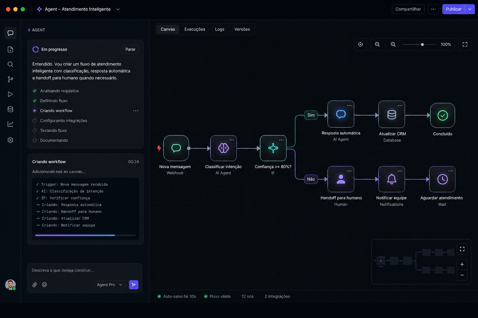Open the top bar more options button
Image resolution: width=478 pixels, height=318 pixels.
coord(433,9)
